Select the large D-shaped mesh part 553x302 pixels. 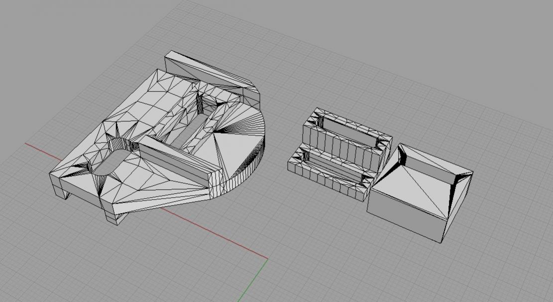point(157,137)
